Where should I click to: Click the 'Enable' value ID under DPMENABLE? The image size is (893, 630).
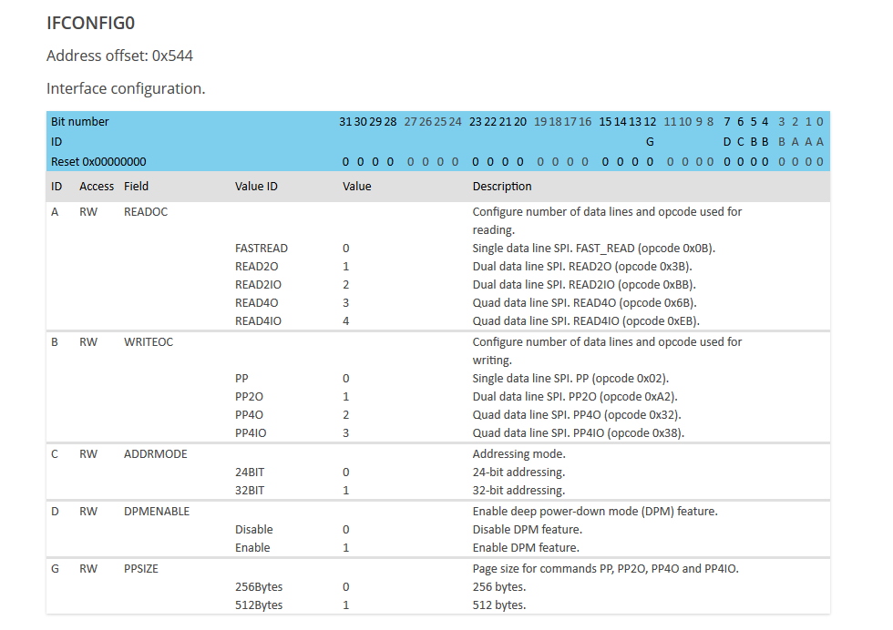click(253, 548)
